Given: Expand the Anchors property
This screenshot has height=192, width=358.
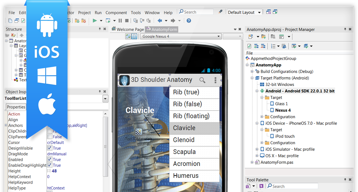Looking at the screenshot, I should [x=6, y=125].
